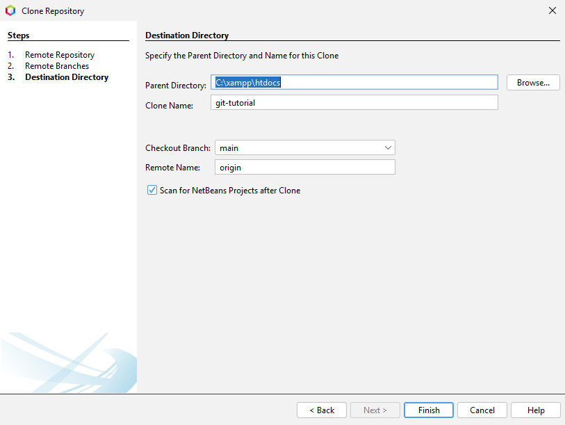
Task: Select Remote Branches step in Steps list
Action: (x=57, y=66)
